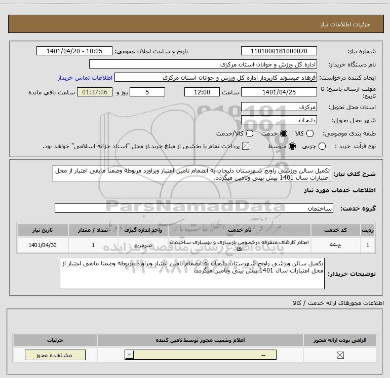This screenshot has width=390, height=378.
Task: Click the remaining time countdown 01:37:06
Action: (x=95, y=92)
